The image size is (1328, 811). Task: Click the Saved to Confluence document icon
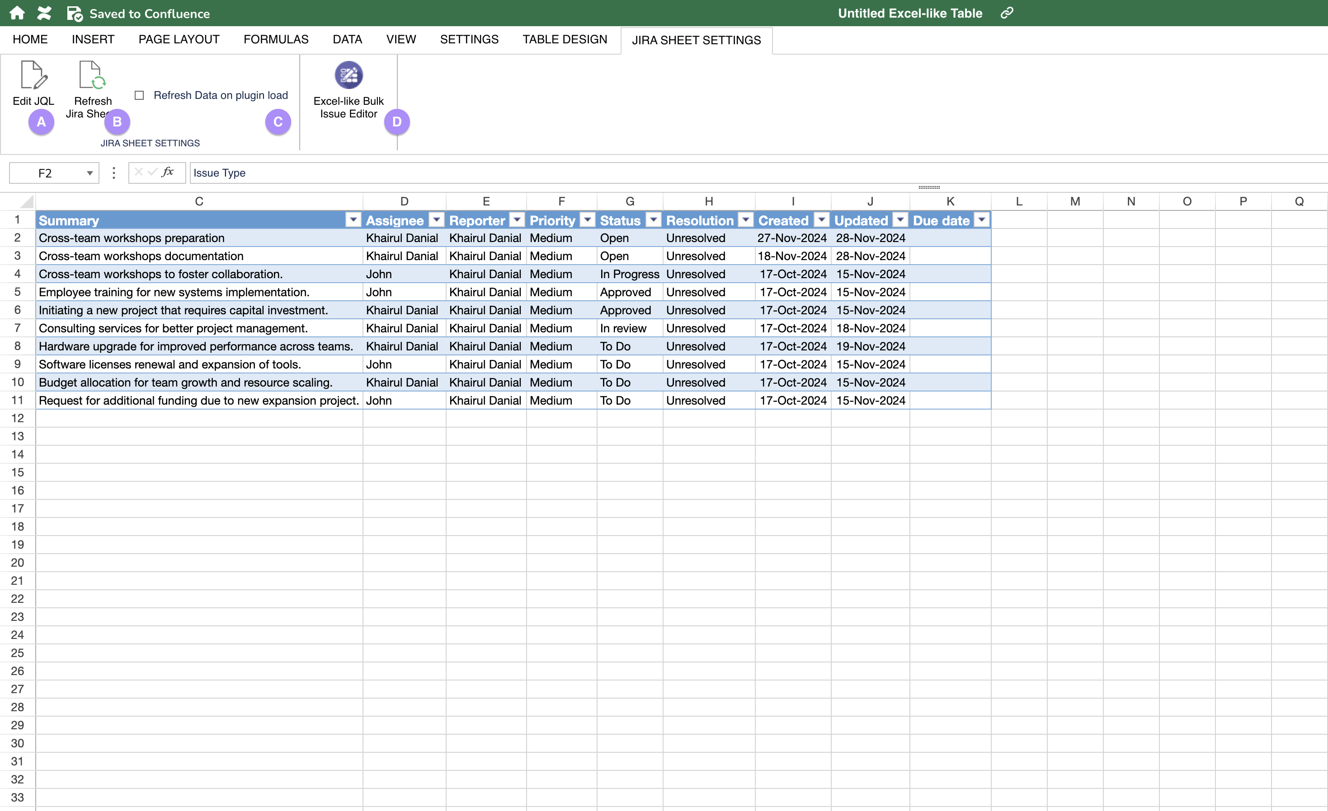coord(75,14)
